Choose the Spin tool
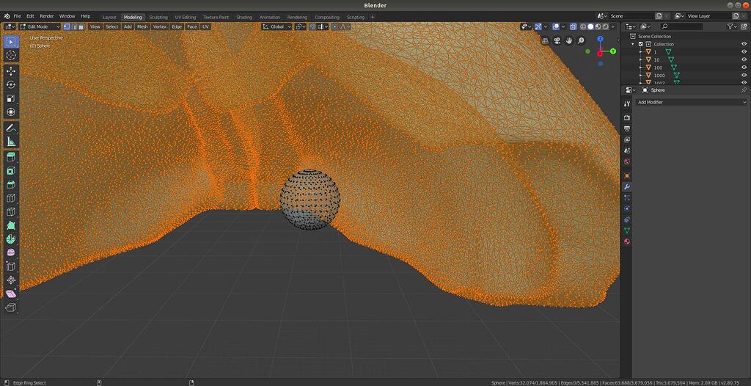The width and height of the screenshot is (751, 386). (x=11, y=238)
